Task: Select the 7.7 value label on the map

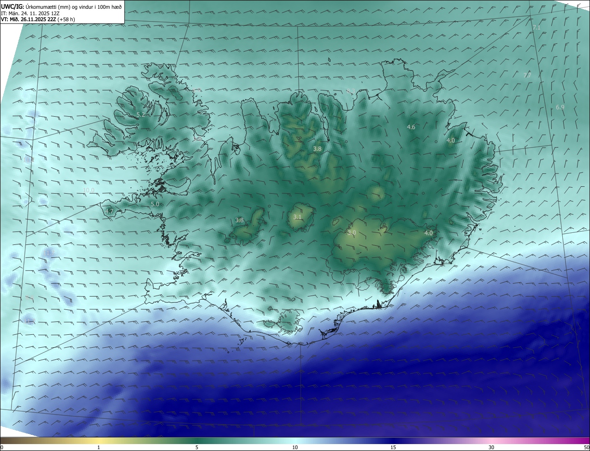Action: [x=528, y=75]
